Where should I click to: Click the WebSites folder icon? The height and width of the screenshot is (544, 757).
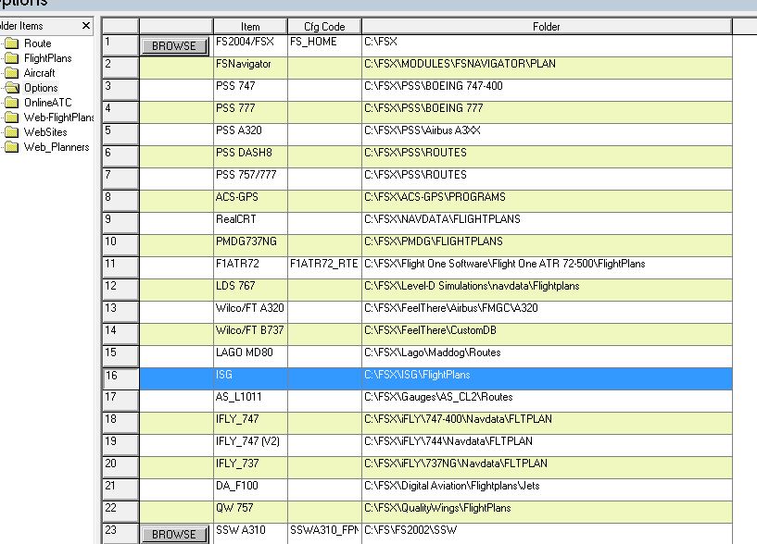12,132
